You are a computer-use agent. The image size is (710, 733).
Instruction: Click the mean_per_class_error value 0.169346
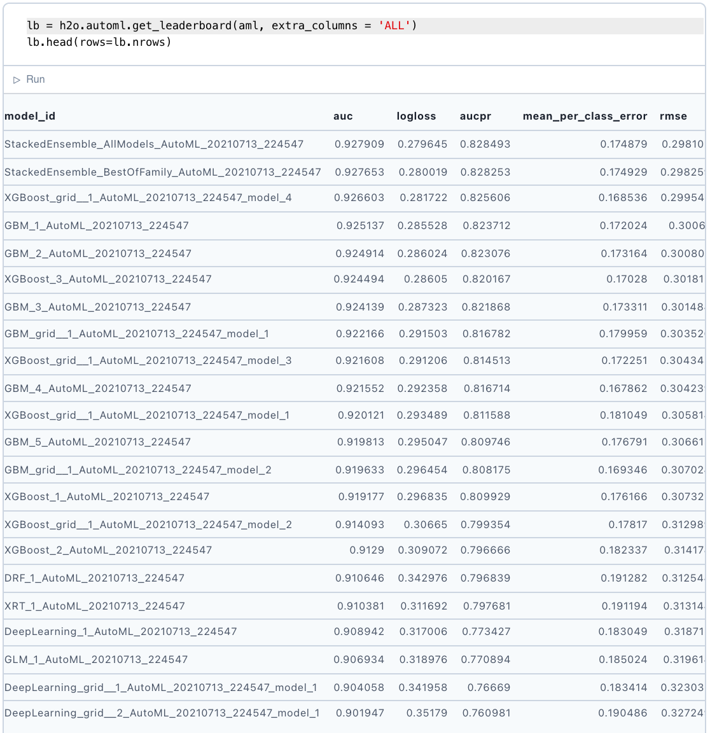(x=623, y=470)
